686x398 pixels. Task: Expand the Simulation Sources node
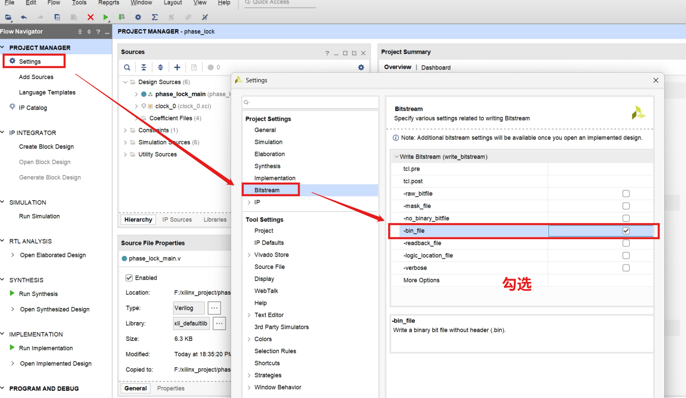pyautogui.click(x=125, y=142)
